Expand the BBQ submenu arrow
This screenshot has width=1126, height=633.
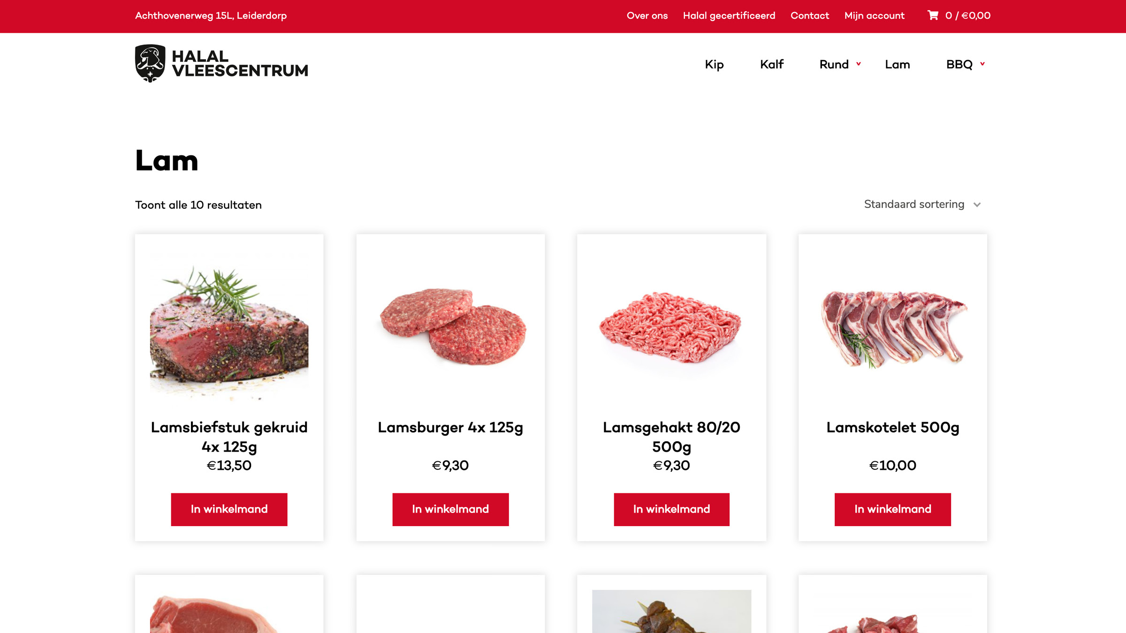tap(982, 64)
